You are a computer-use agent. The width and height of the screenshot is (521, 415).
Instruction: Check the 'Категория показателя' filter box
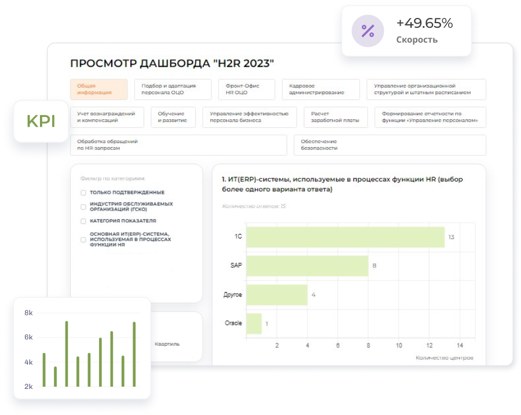(x=83, y=221)
